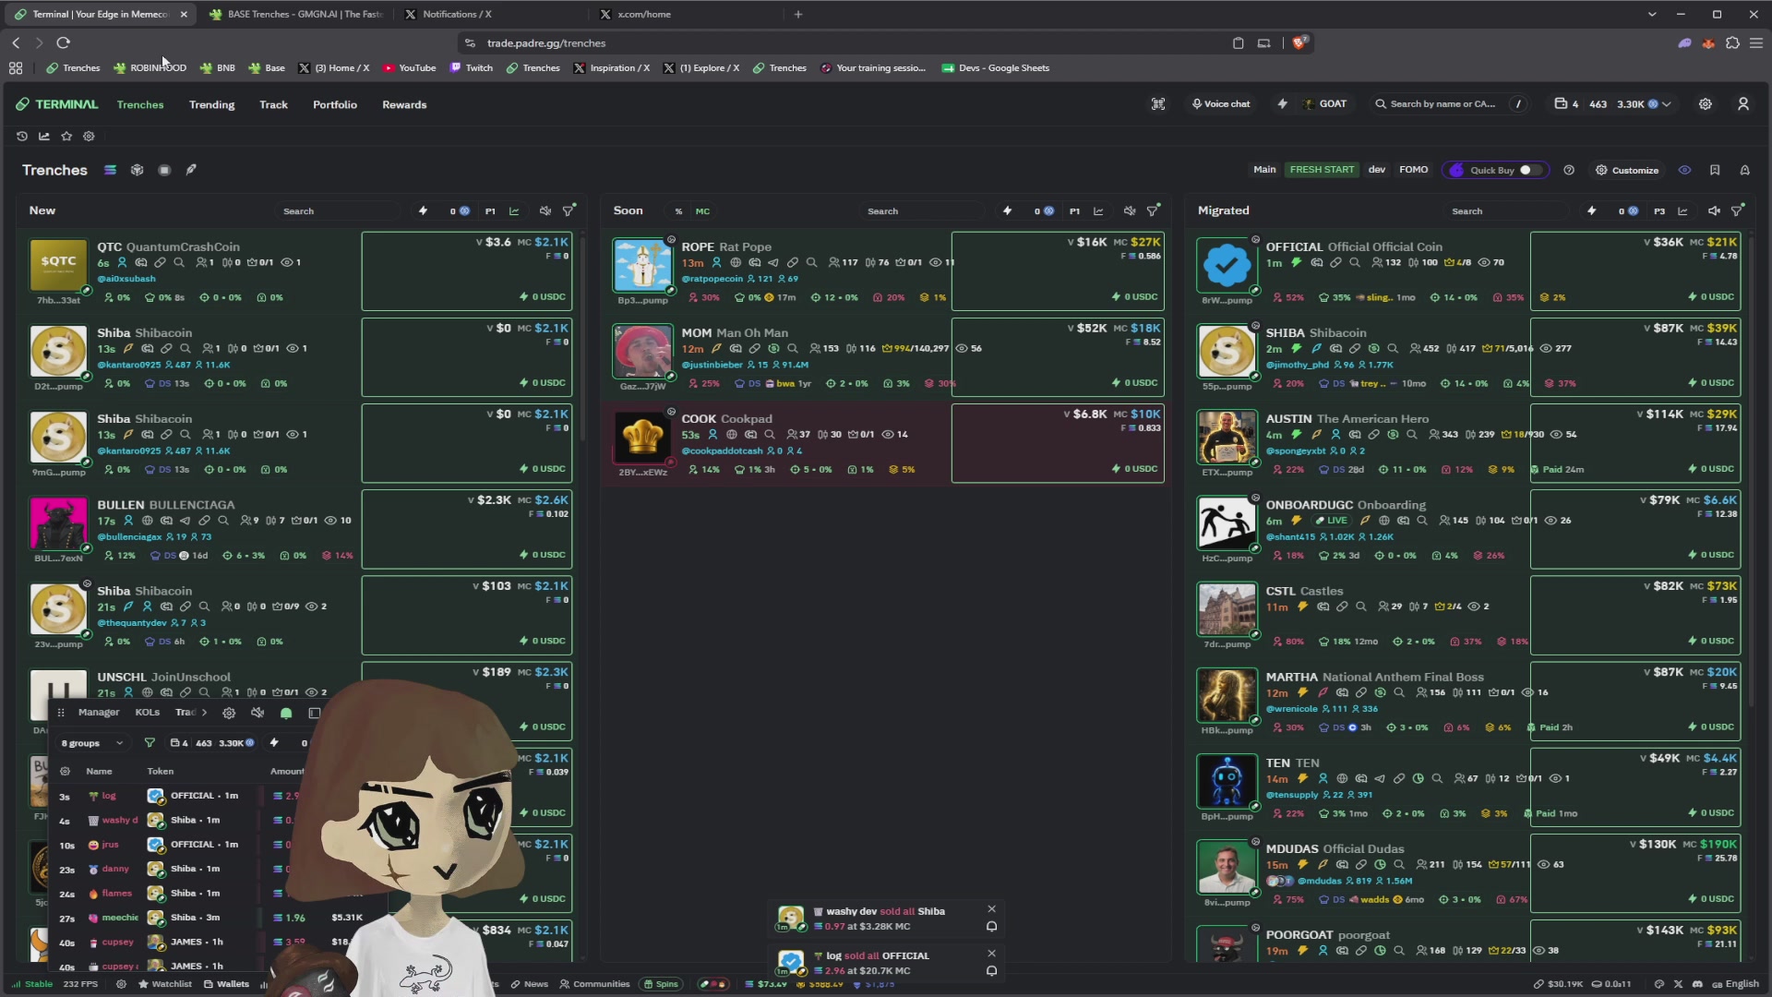
Task: Open settings gear in wallet tracker panel
Action: coord(229,713)
